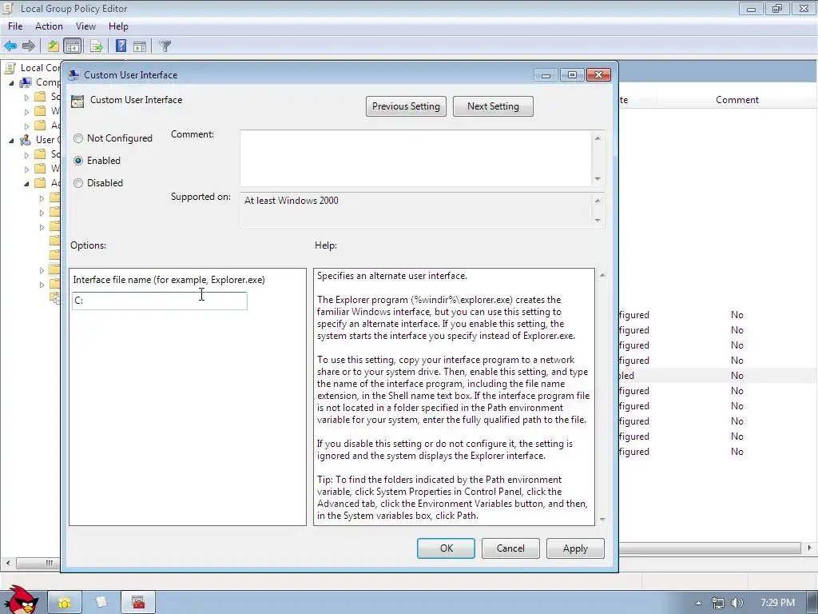The width and height of the screenshot is (818, 614).
Task: Open the yellow taskbar application icon
Action: click(x=65, y=603)
